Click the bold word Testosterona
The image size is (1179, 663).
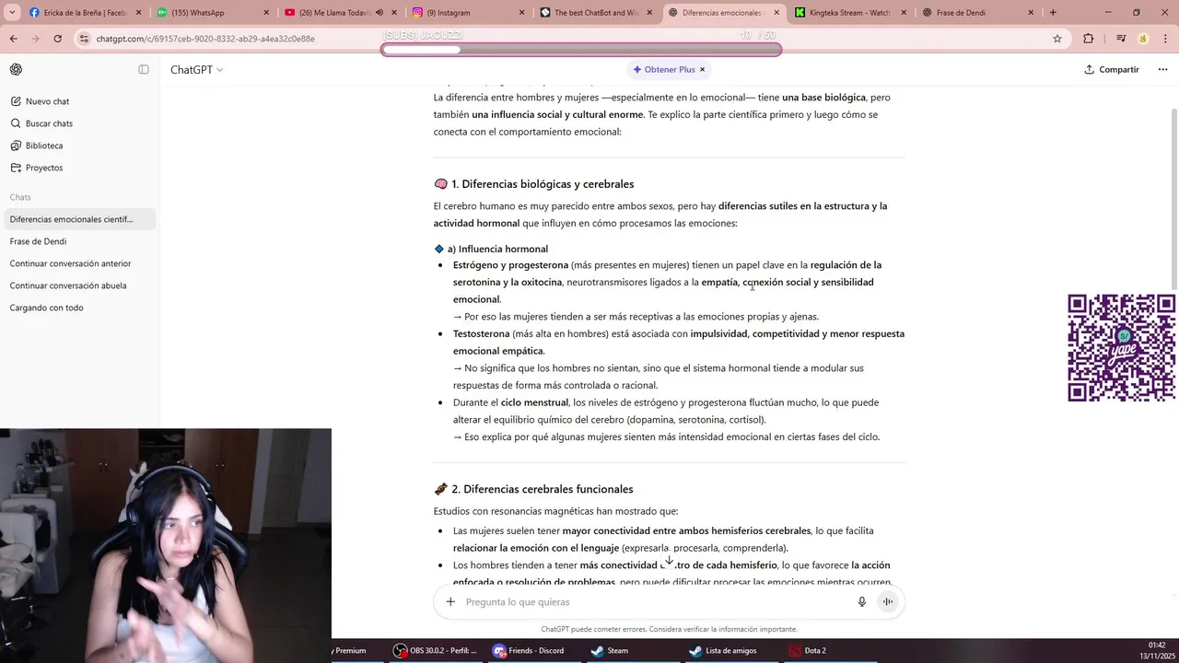(x=481, y=334)
